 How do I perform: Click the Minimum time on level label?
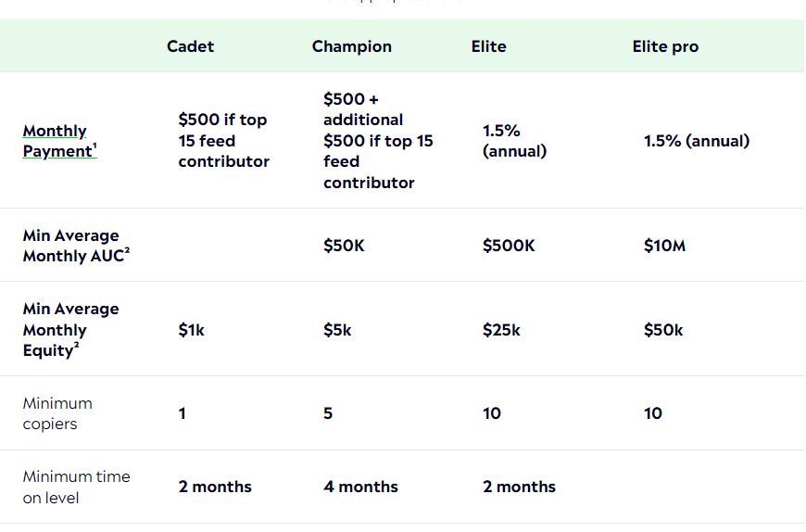click(x=76, y=487)
